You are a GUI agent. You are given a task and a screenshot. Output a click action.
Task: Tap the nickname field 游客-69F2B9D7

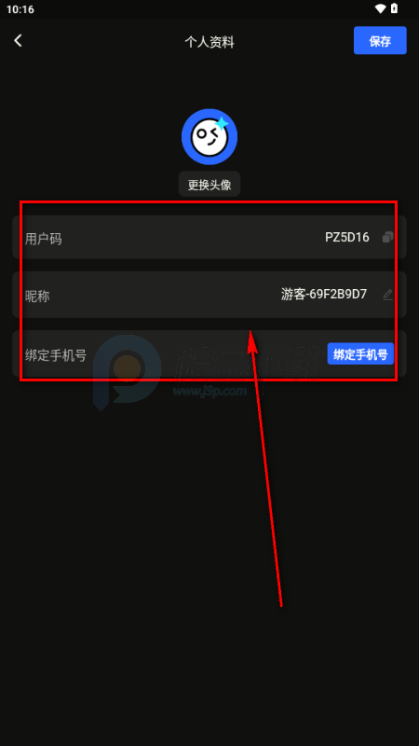point(324,295)
